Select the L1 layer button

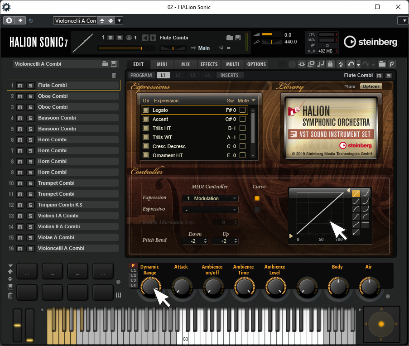point(164,75)
